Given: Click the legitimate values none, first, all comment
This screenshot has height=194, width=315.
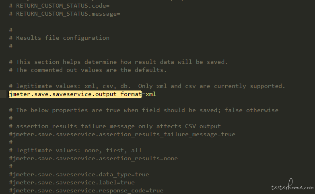Looking at the screenshot, I should (75, 150).
